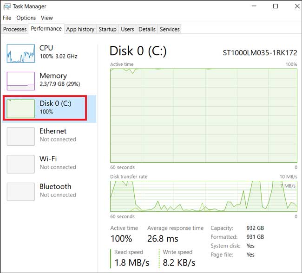302x273 pixels.
Task: Switch to the Processes tab
Action: tap(15, 29)
